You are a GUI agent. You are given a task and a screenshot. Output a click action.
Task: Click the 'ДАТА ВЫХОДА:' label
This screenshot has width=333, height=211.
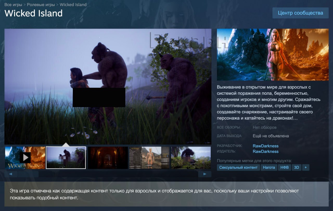[x=229, y=136]
